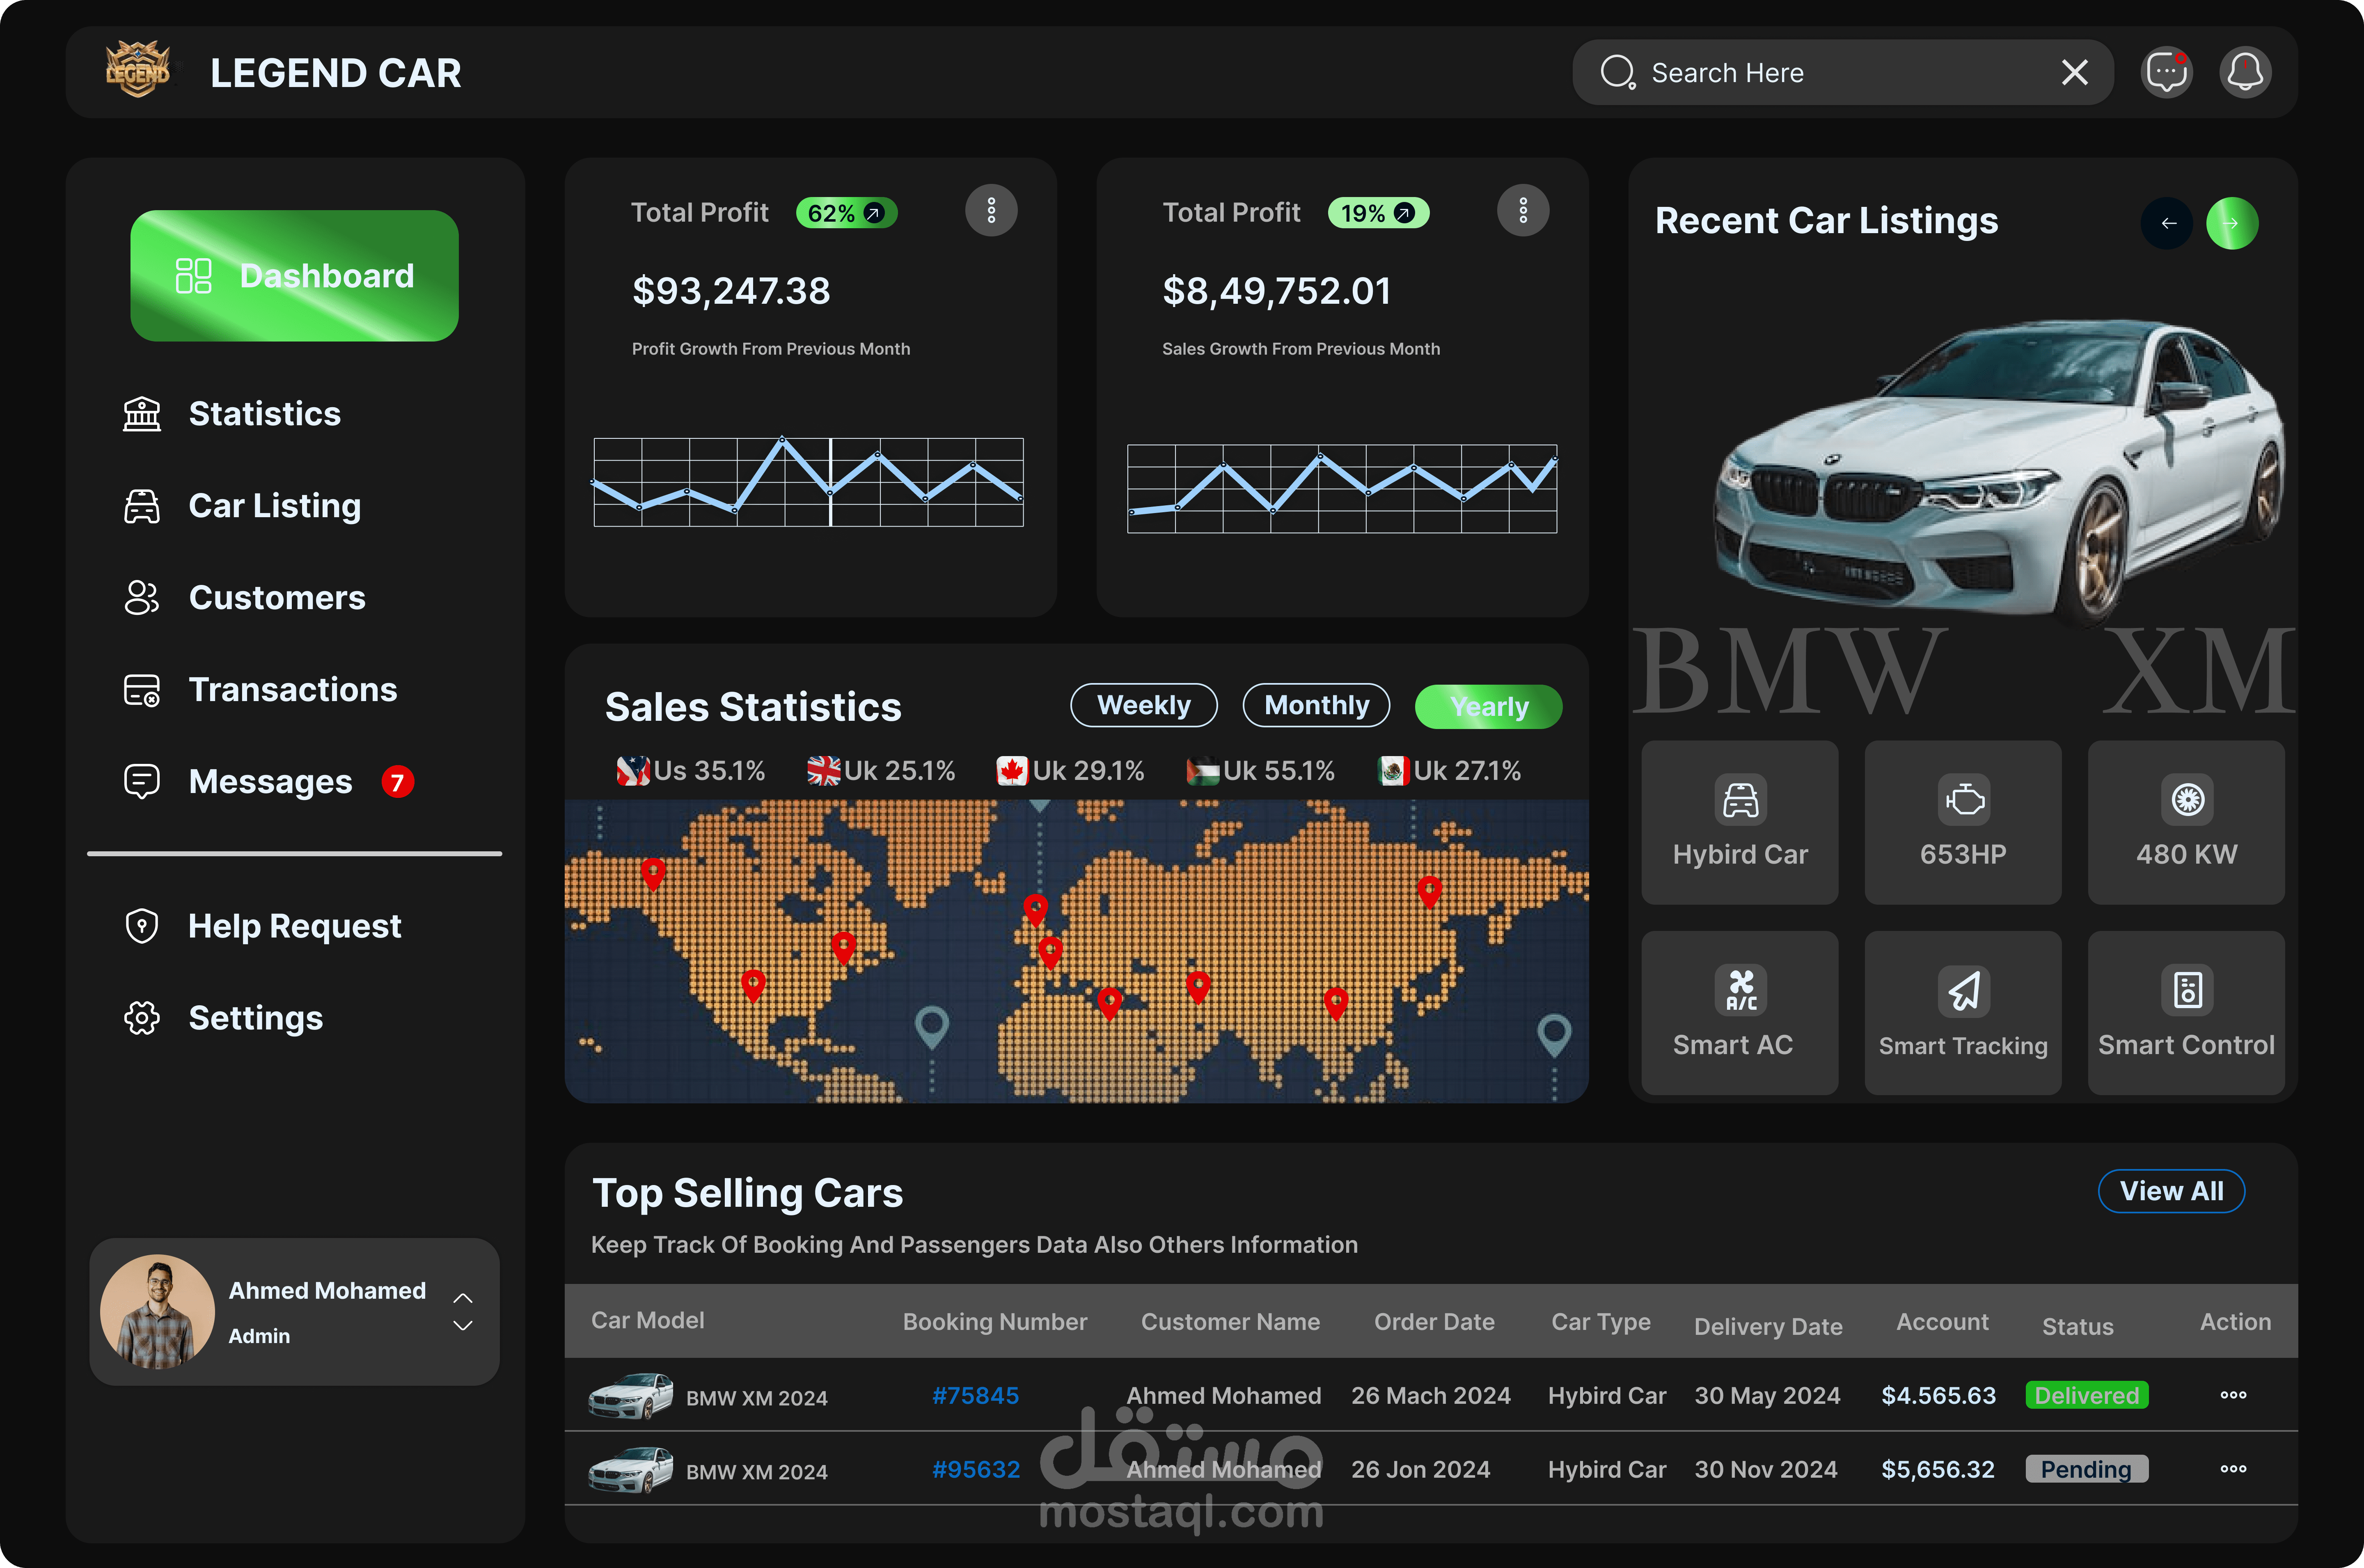Click the Smart AC feature tile
This screenshot has height=1568, width=2364.
click(x=1739, y=1013)
